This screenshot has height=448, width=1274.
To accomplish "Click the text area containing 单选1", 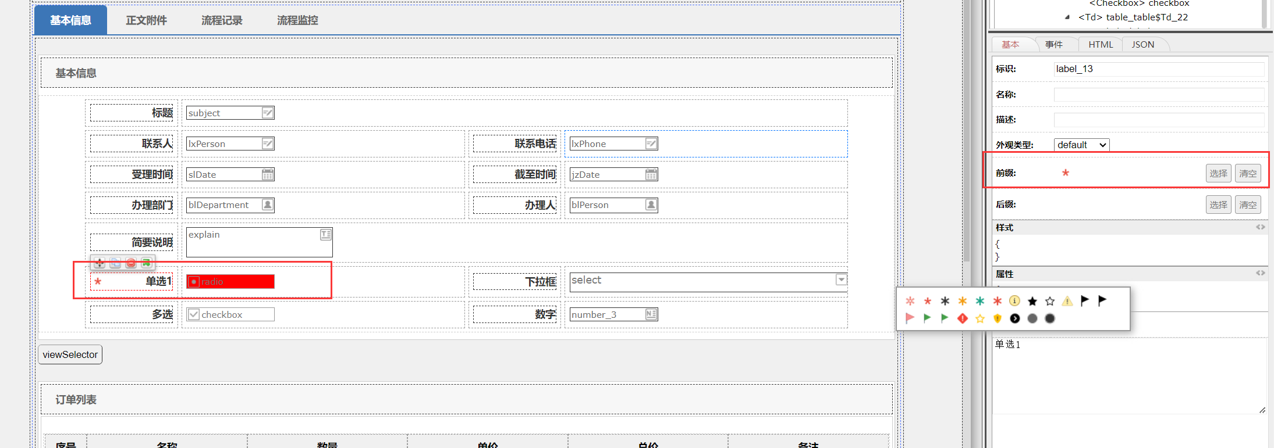I will (x=1130, y=376).
